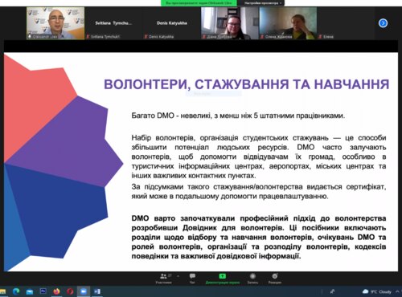The image size is (402, 297).
Task: Expand the arrow next to Participants
Action: pyautogui.click(x=178, y=276)
